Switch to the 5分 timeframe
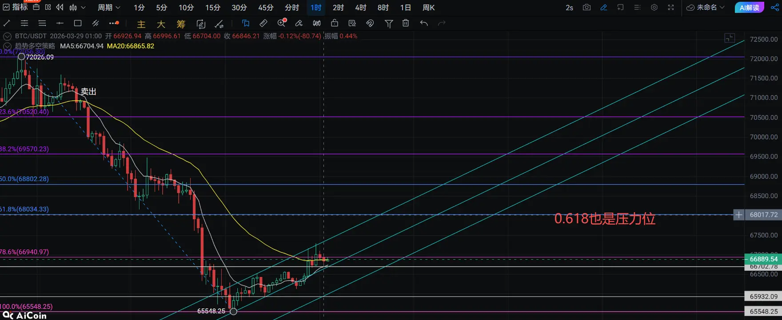This screenshot has height=320, width=782. point(161,8)
